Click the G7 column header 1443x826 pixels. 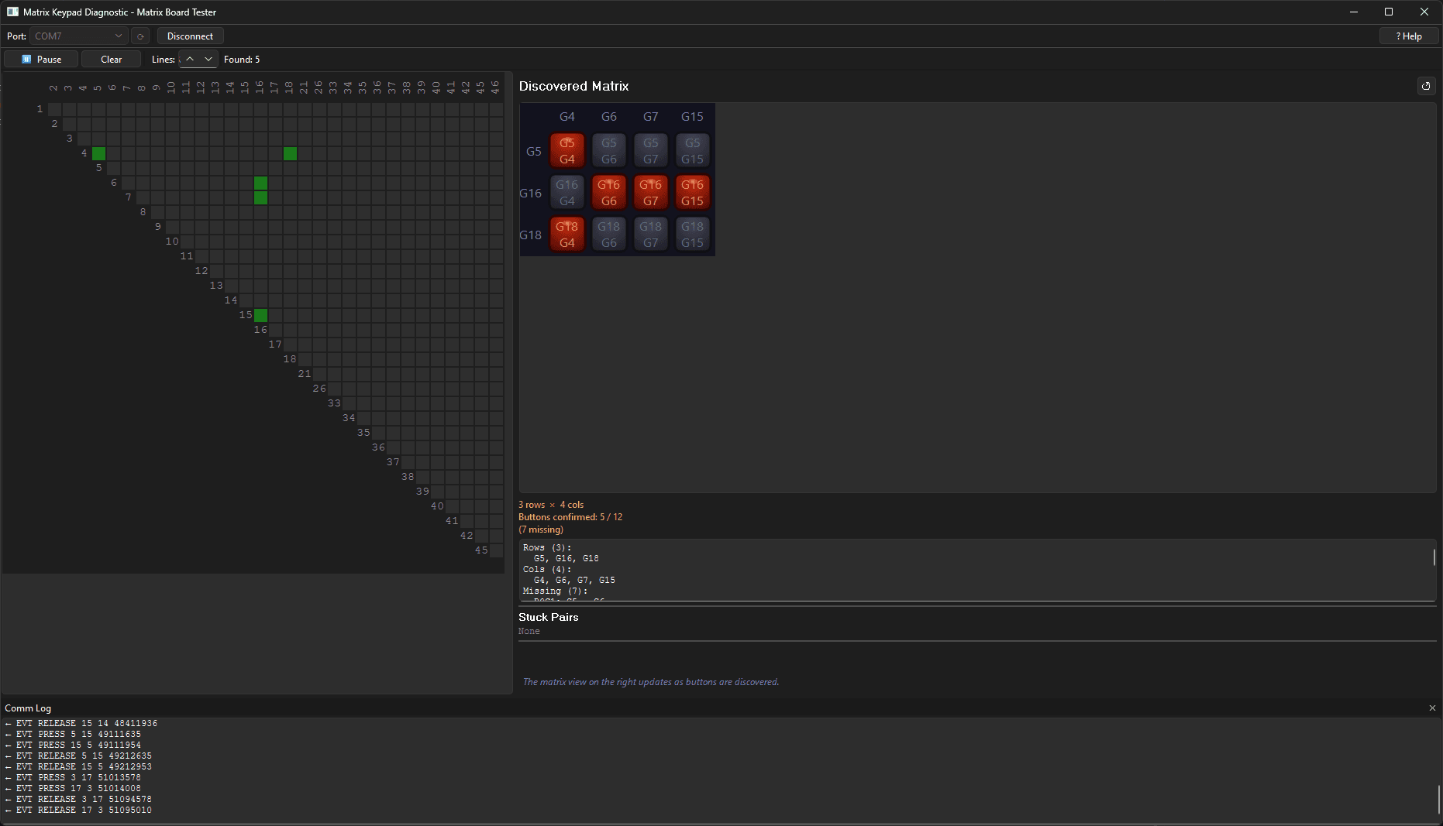point(651,117)
